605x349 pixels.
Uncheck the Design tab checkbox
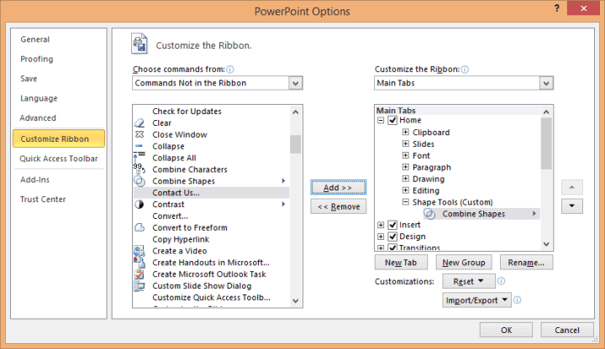(x=392, y=236)
